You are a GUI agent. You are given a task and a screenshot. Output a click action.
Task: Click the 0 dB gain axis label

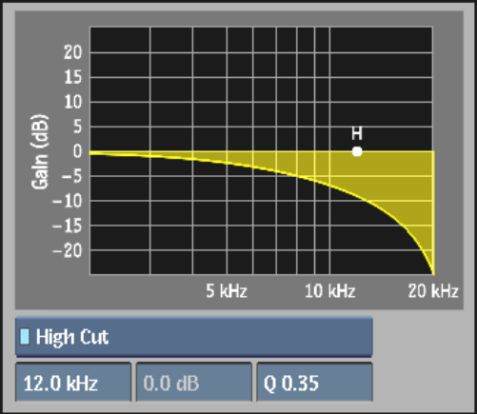[77, 151]
